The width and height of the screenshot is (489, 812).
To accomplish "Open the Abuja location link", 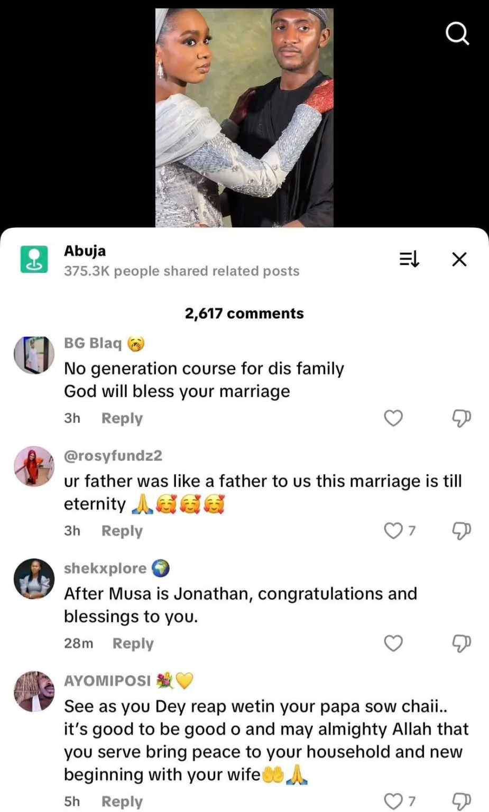I will click(x=85, y=251).
